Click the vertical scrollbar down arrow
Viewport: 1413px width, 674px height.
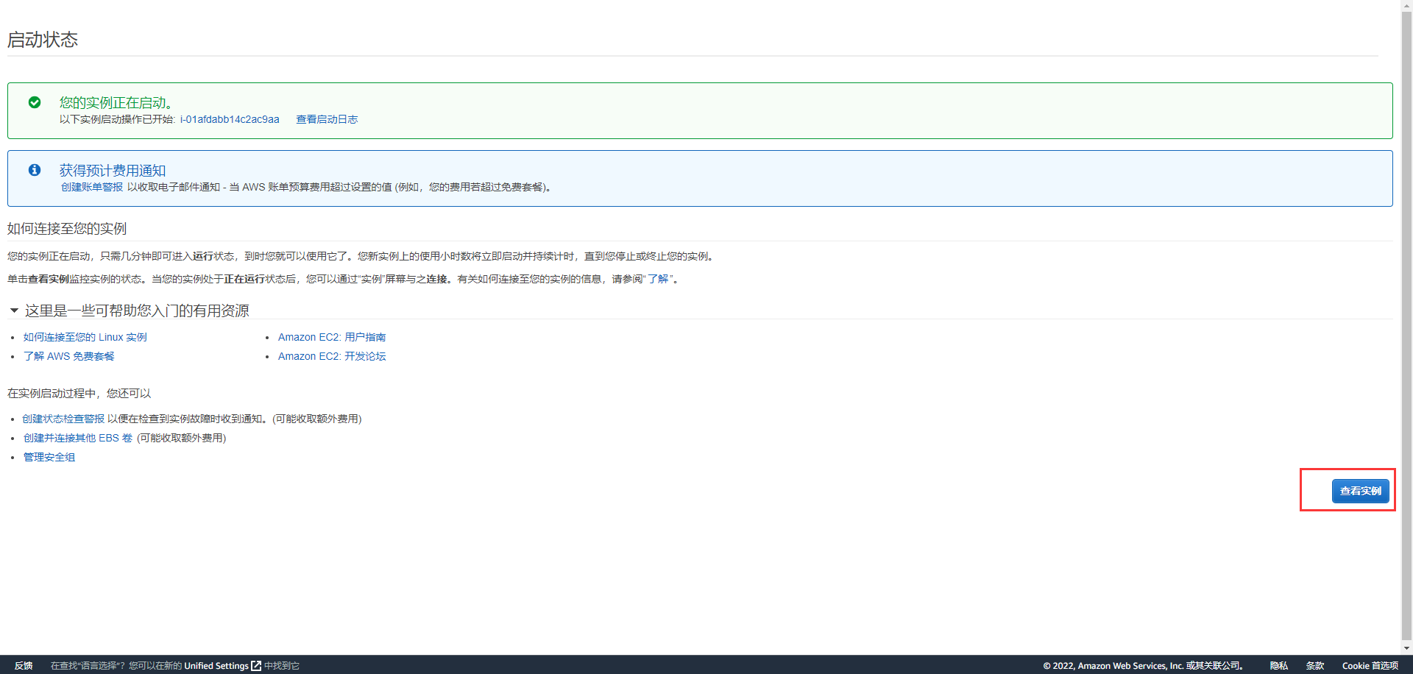1406,648
